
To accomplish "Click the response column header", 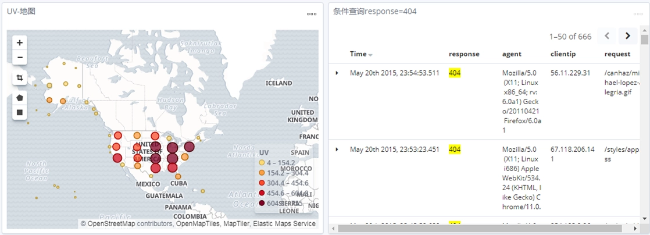I will click(464, 54).
